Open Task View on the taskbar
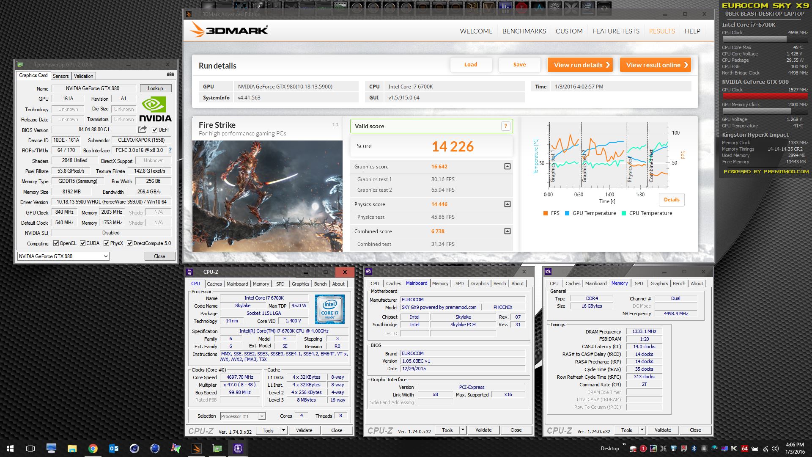Image resolution: width=812 pixels, height=457 pixels. pyautogui.click(x=30, y=449)
